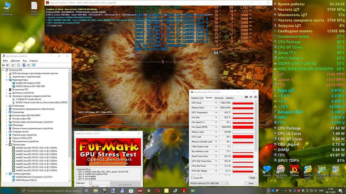Expand Мониторы tree node

click(x=7, y=125)
